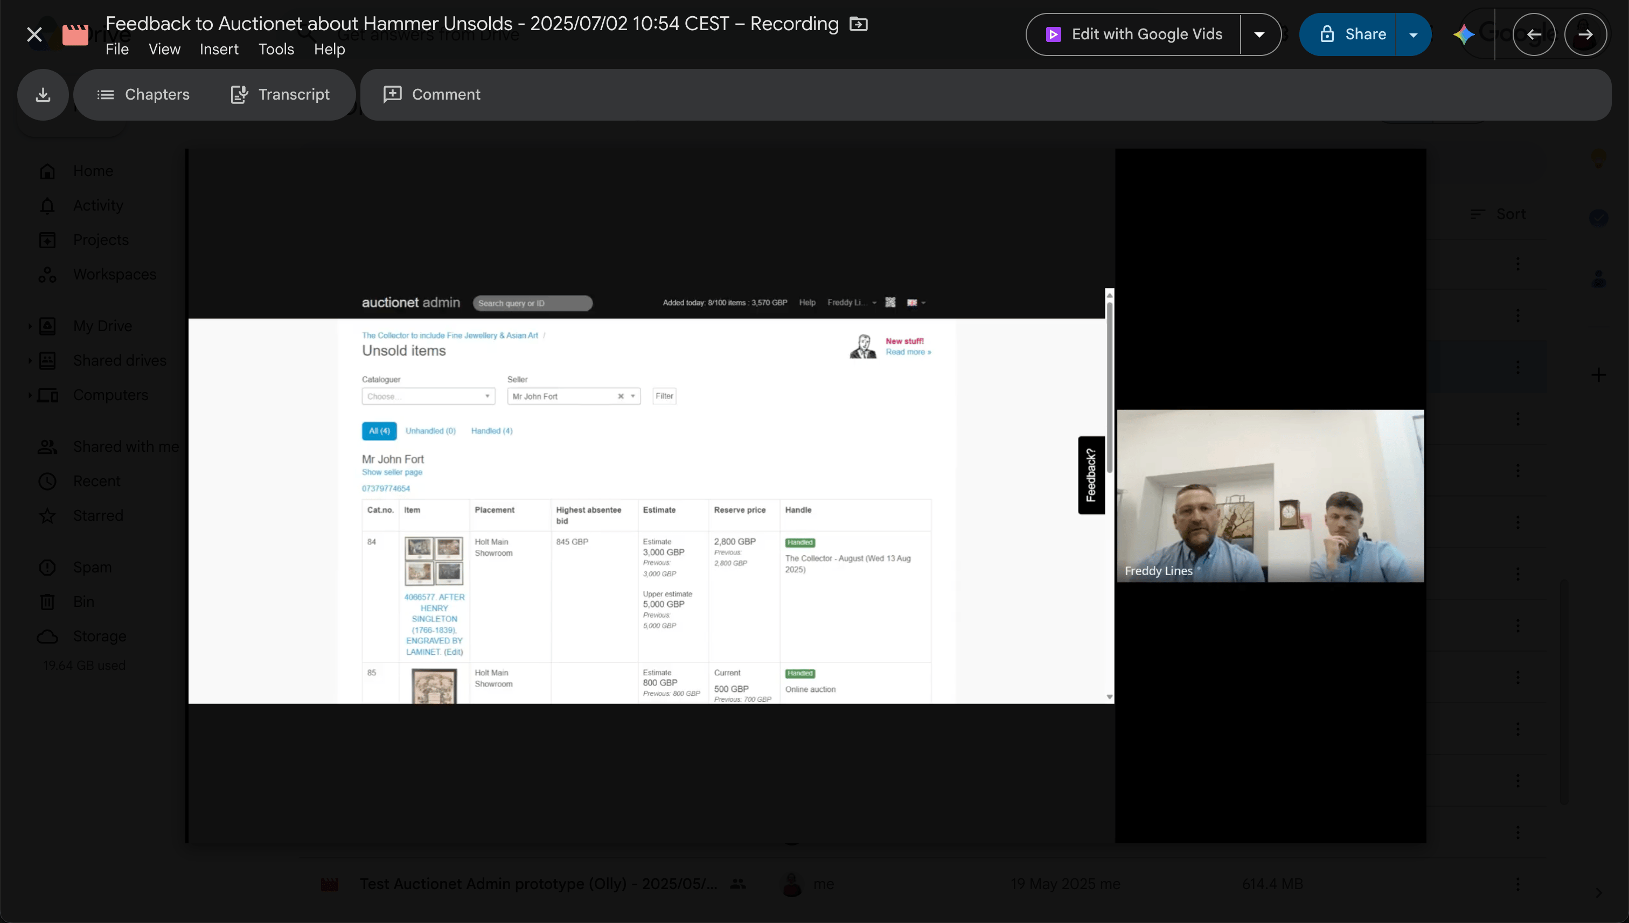Click the Feedback? side tab in the recording
This screenshot has width=1629, height=923.
tap(1091, 475)
